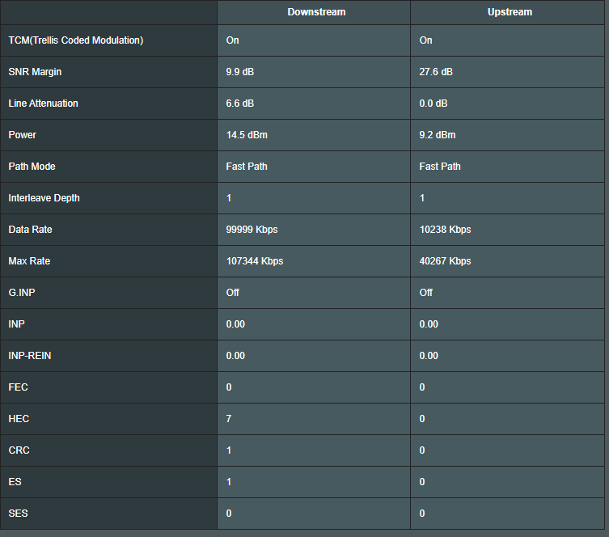The image size is (609, 537).
Task: Click downstream Power value 14.5 dBm
Action: (x=247, y=135)
